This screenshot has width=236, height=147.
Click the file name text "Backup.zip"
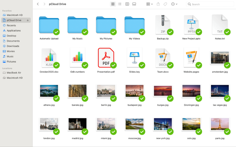163,39
